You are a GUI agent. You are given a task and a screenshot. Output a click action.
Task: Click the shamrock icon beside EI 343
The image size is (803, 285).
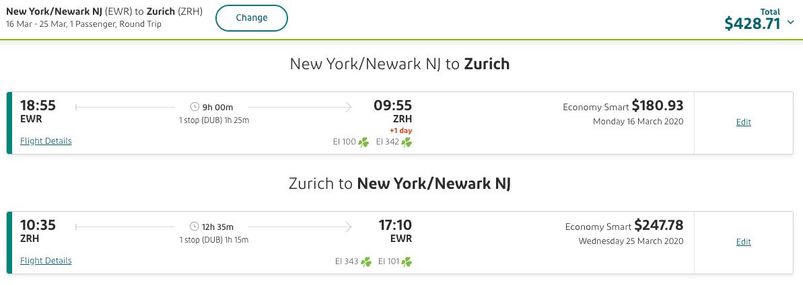coord(366,261)
